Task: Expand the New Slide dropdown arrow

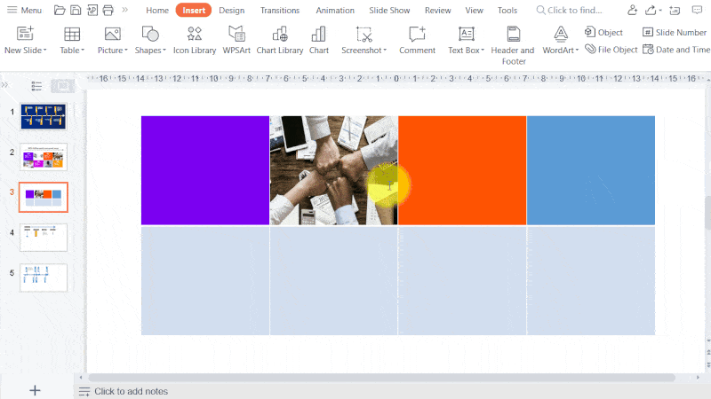Action: [45, 51]
